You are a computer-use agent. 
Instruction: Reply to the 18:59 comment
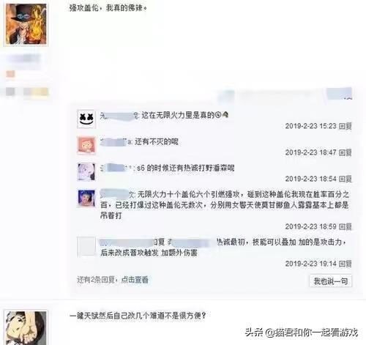point(346,227)
